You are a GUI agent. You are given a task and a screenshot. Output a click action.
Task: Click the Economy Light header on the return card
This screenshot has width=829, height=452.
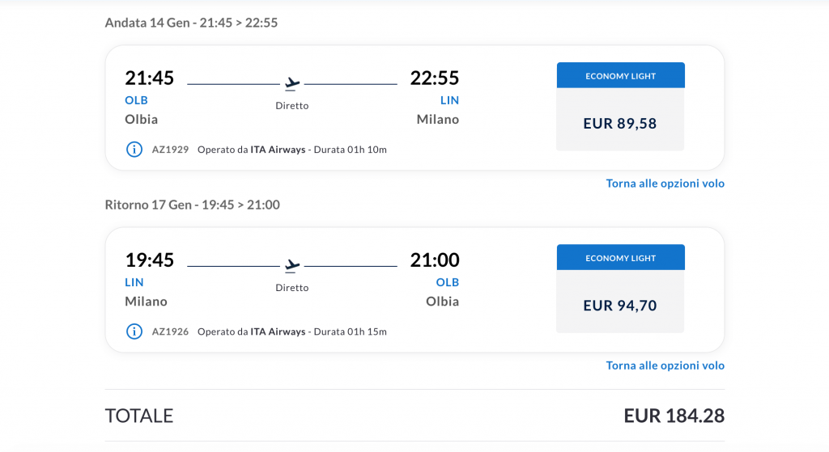[x=621, y=258]
